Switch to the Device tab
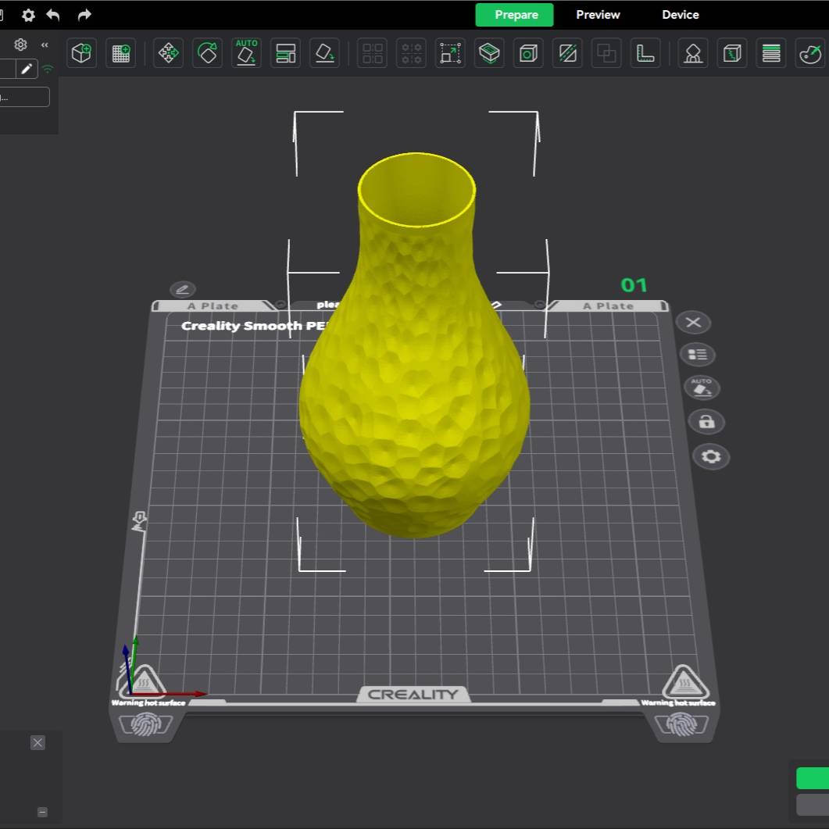The height and width of the screenshot is (829, 829). pyautogui.click(x=680, y=15)
